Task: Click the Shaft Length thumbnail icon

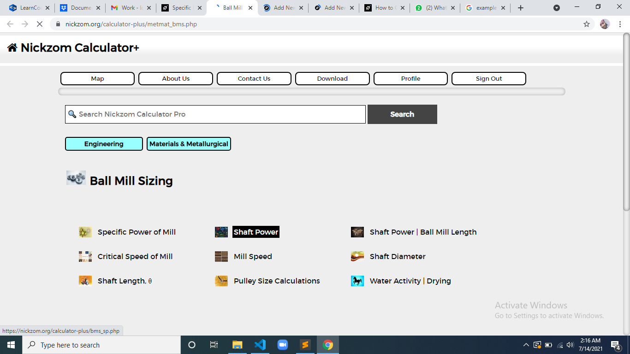Action: click(85, 281)
